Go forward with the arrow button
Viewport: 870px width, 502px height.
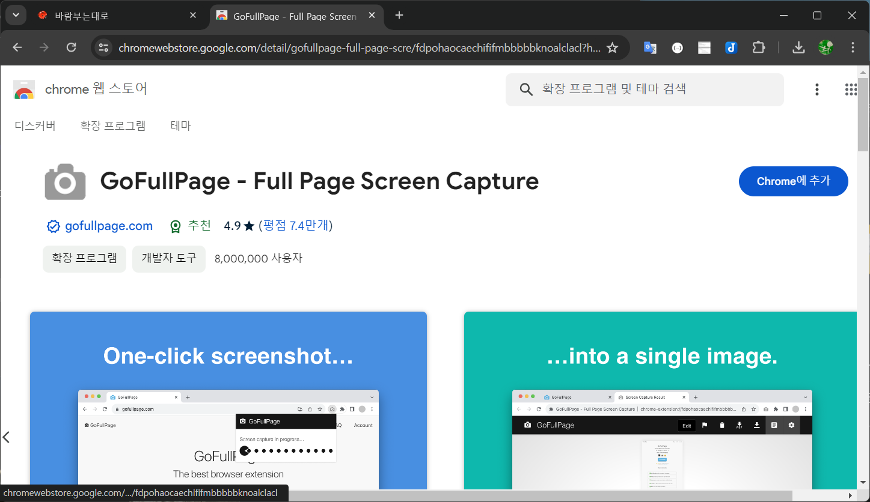click(44, 47)
